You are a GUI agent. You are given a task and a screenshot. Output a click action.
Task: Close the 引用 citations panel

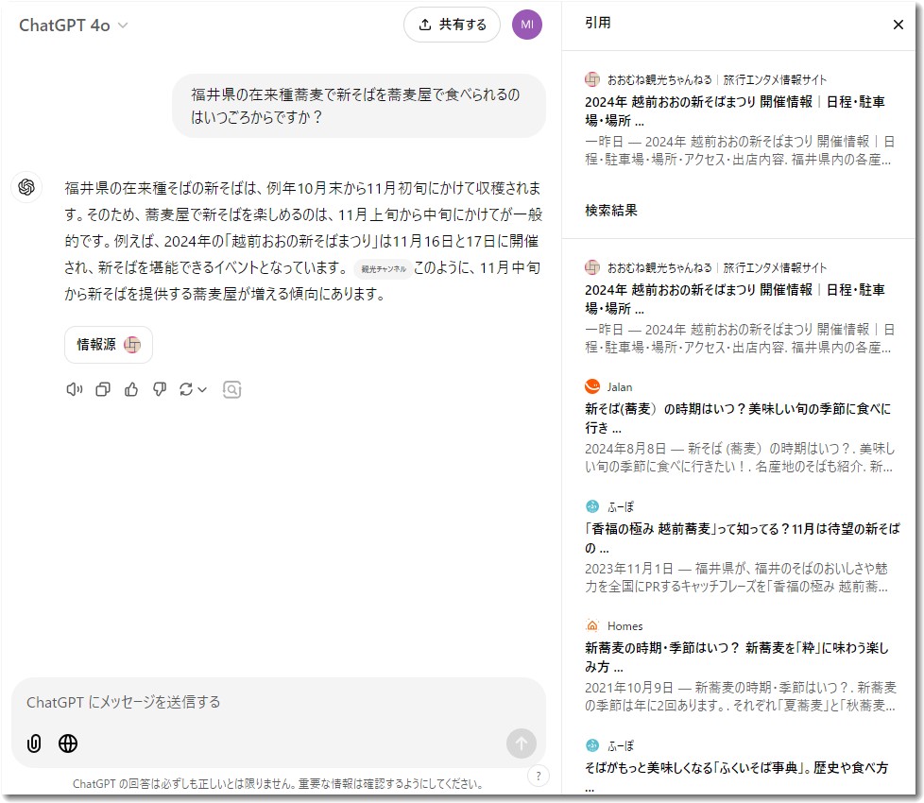tap(898, 25)
